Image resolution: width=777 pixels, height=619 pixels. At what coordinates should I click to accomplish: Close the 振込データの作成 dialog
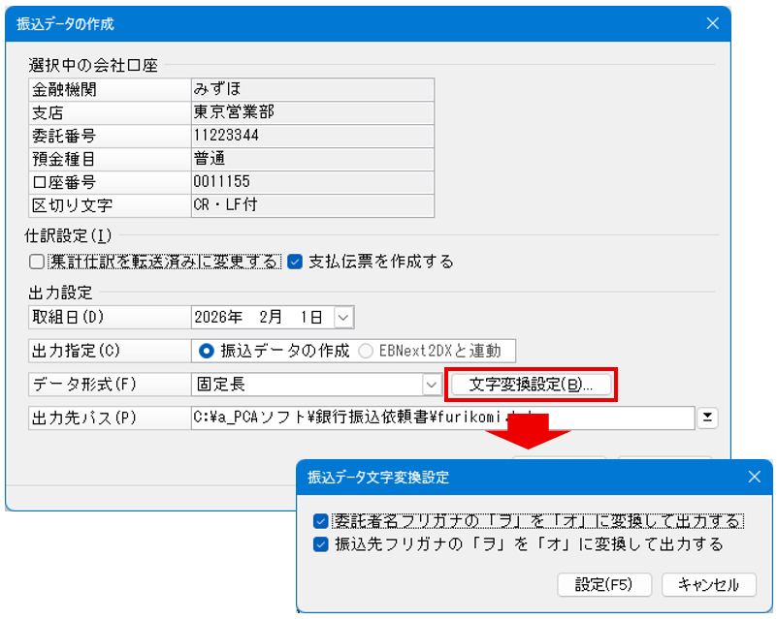click(712, 24)
